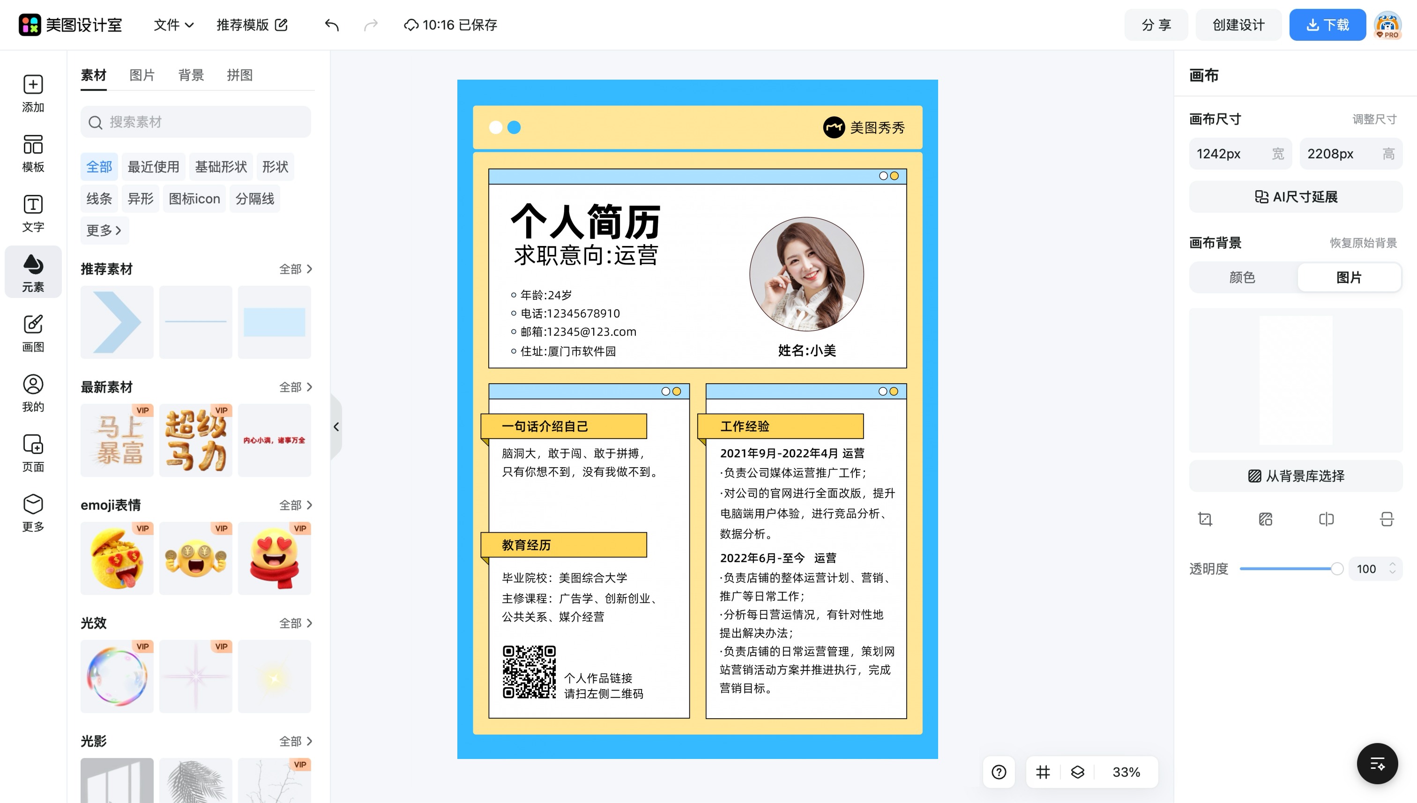
Task: Select the heart-eyes emoji with scarf
Action: (274, 558)
